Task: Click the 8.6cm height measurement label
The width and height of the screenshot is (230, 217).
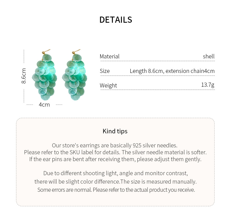Action: [x=24, y=76]
